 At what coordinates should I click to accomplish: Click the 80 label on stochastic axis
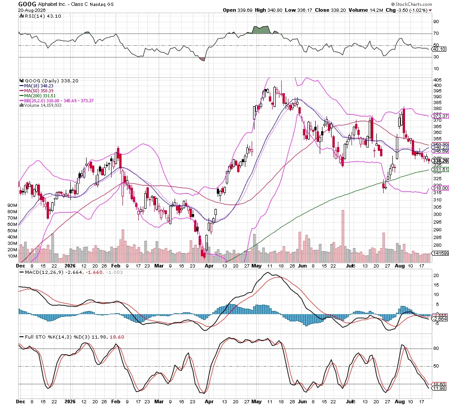tap(436, 348)
